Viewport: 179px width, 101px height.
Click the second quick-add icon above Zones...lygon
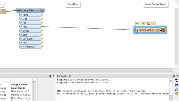click(x=143, y=24)
